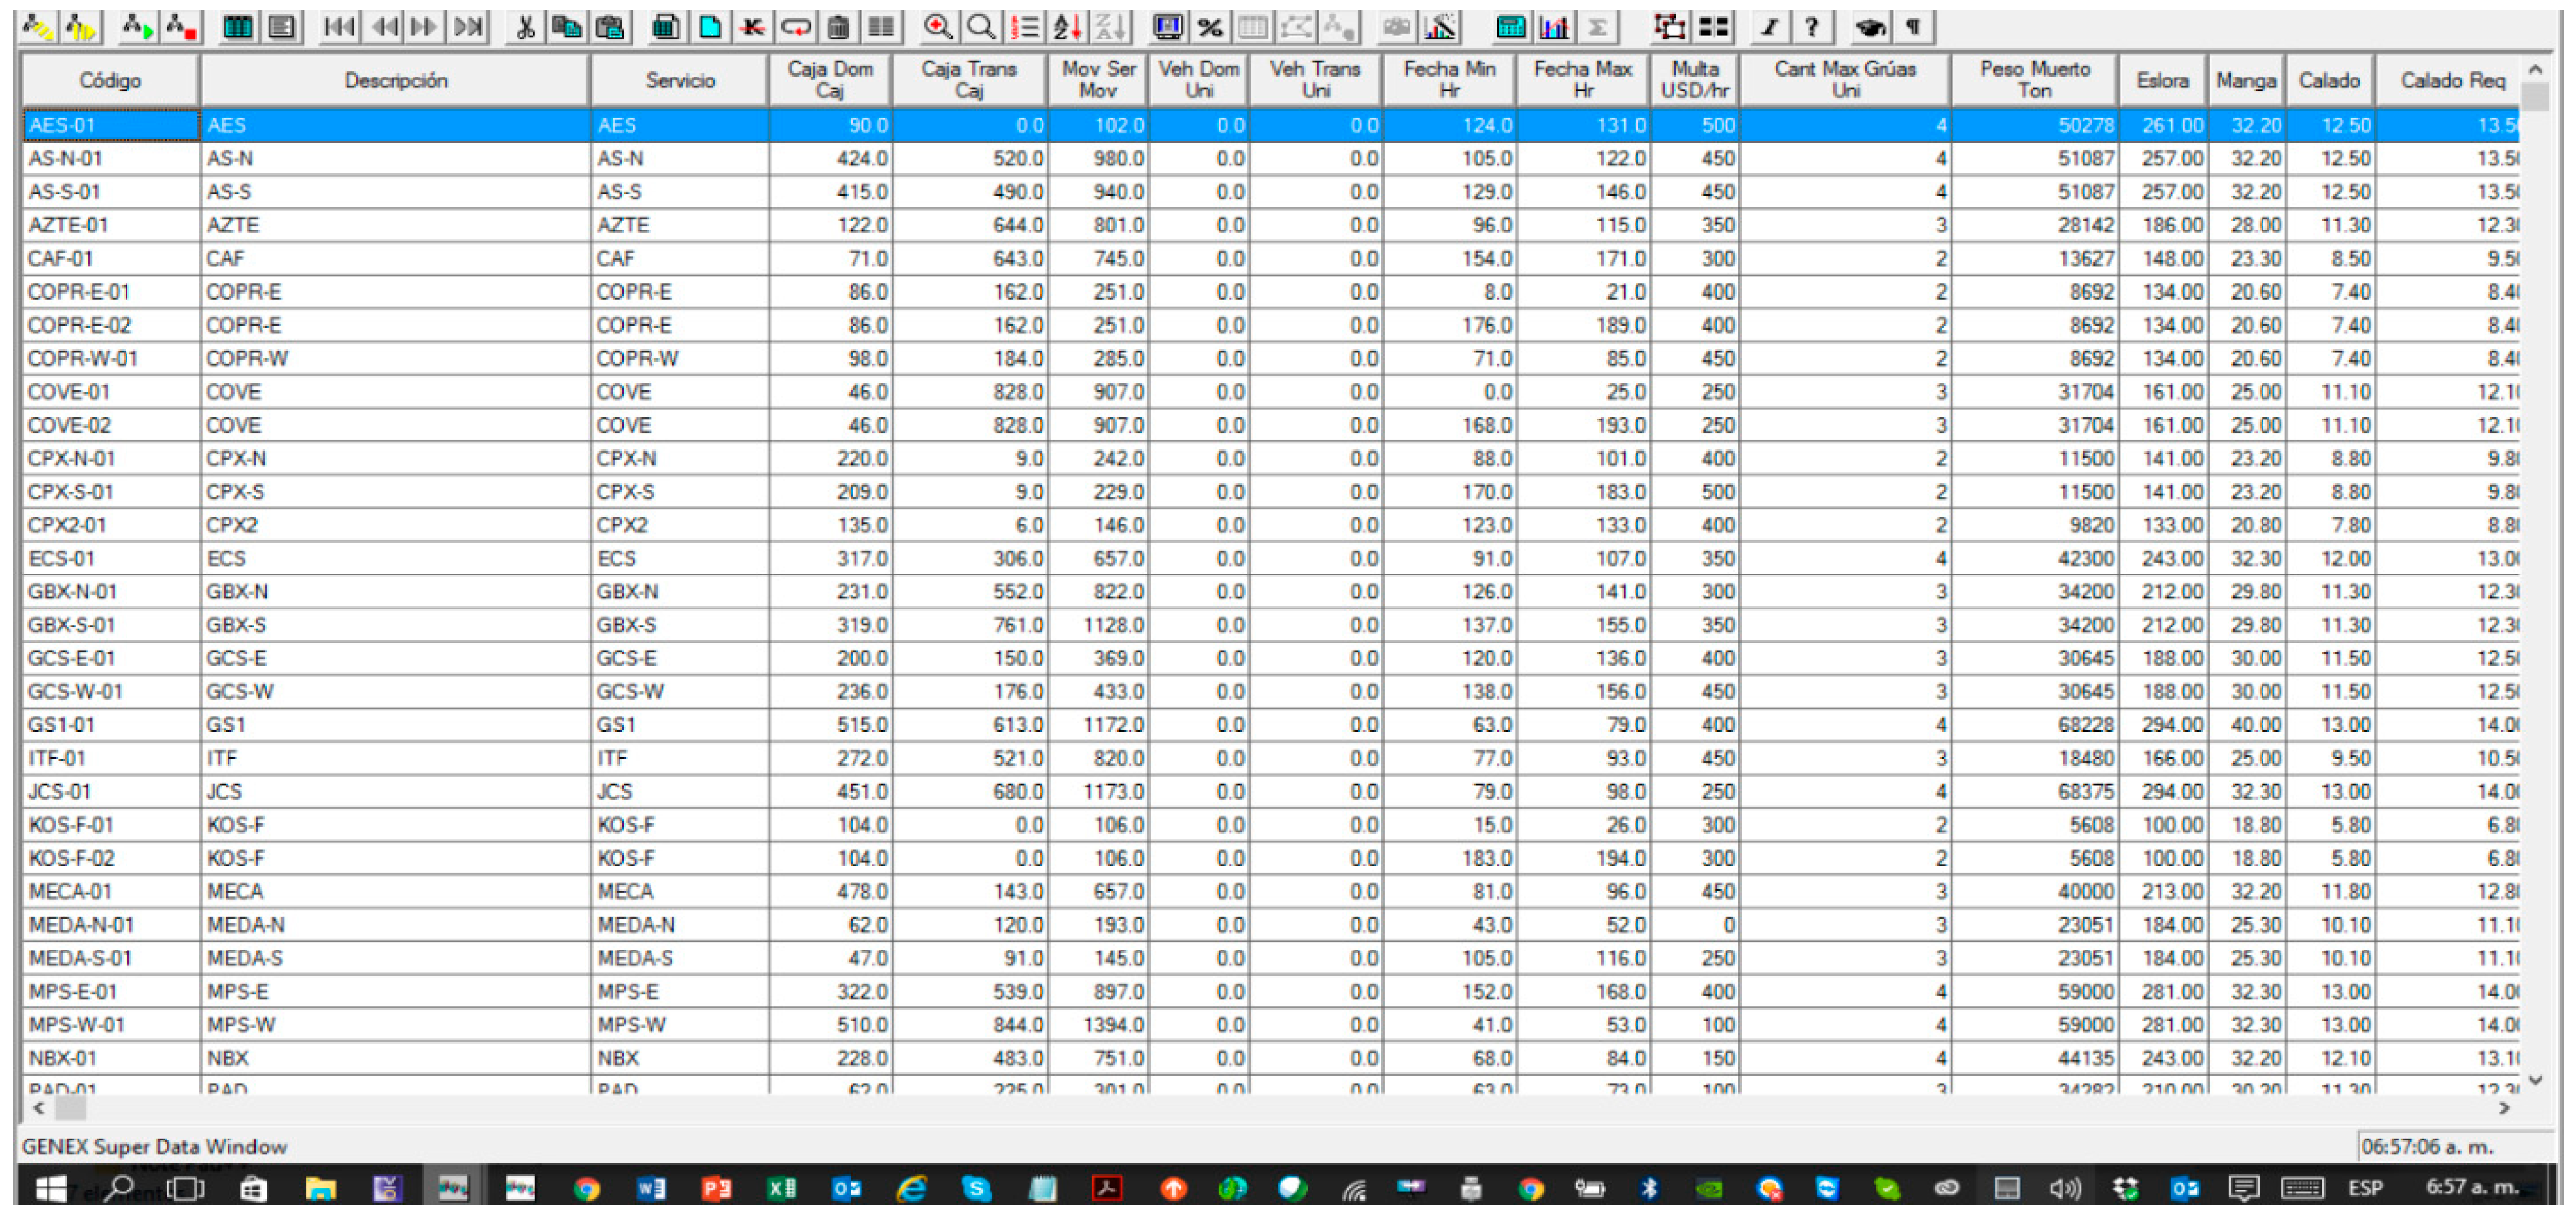
Task: Jump to last record icon
Action: point(468,27)
